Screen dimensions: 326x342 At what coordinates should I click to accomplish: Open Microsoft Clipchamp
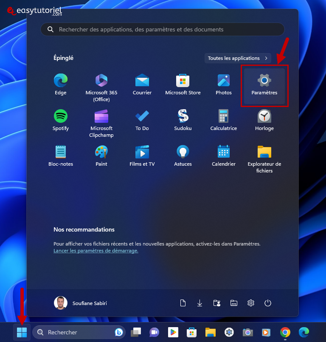101,123
